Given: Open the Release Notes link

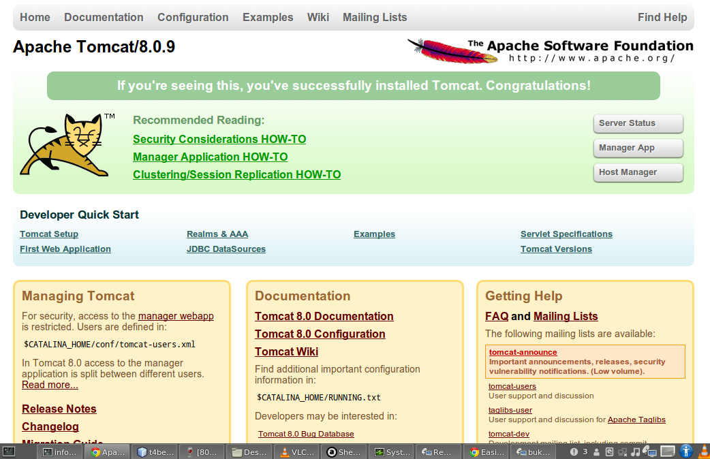Looking at the screenshot, I should click(x=59, y=409).
